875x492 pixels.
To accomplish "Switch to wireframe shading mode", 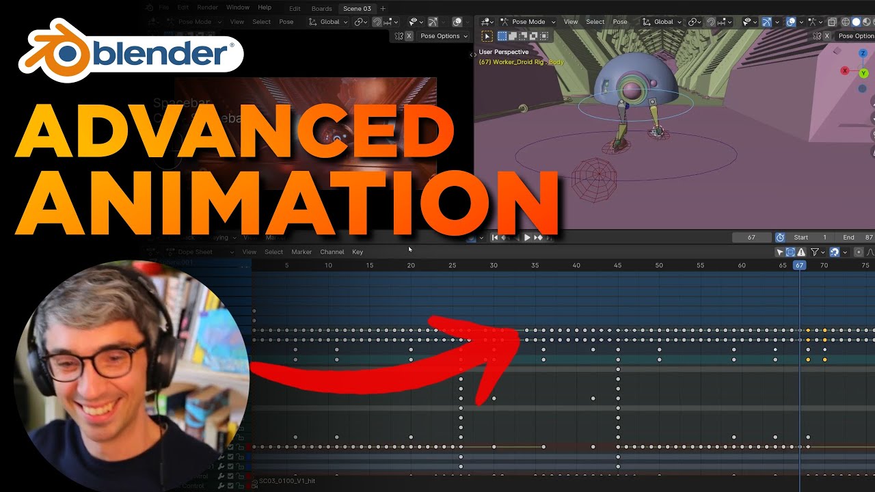I will coord(846,22).
